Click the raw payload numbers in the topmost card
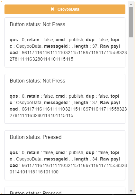 (68, 56)
